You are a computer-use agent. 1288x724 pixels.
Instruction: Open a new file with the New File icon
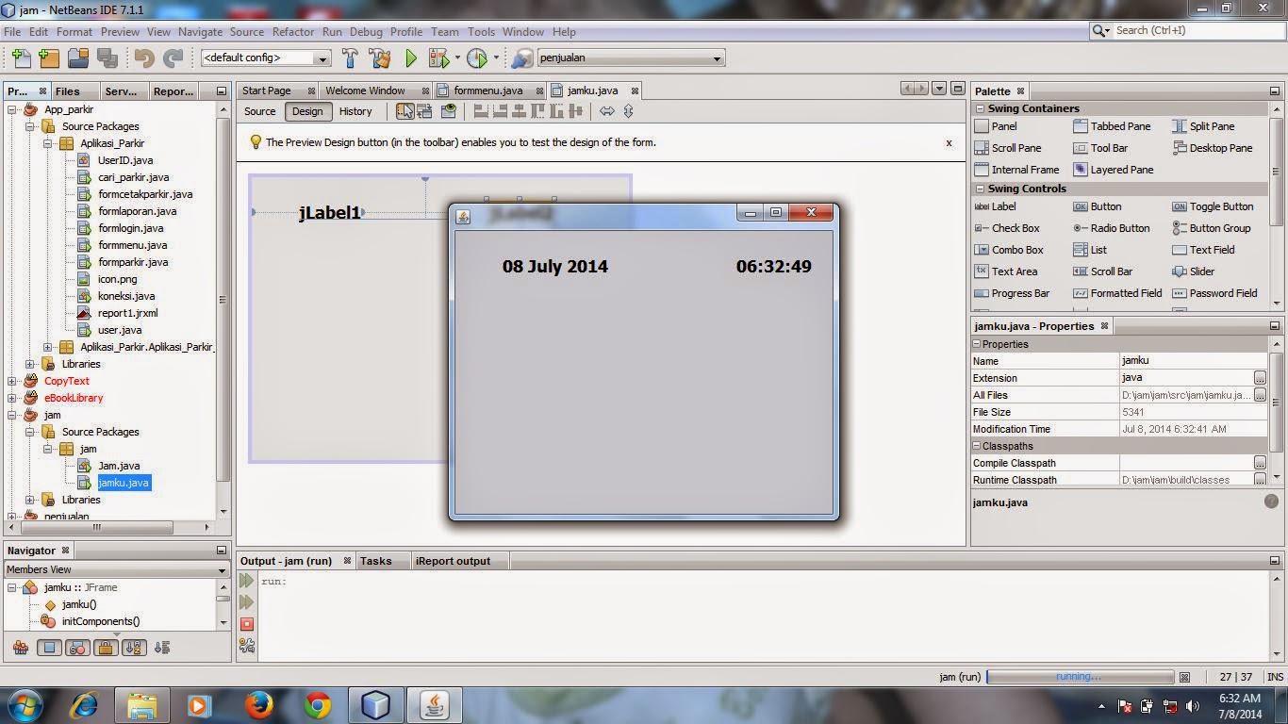21,58
